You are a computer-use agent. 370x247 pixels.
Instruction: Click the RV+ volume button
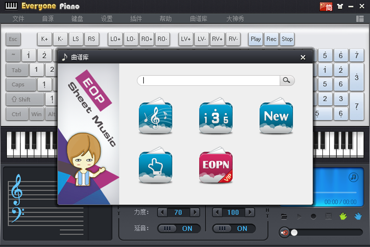pos(217,39)
